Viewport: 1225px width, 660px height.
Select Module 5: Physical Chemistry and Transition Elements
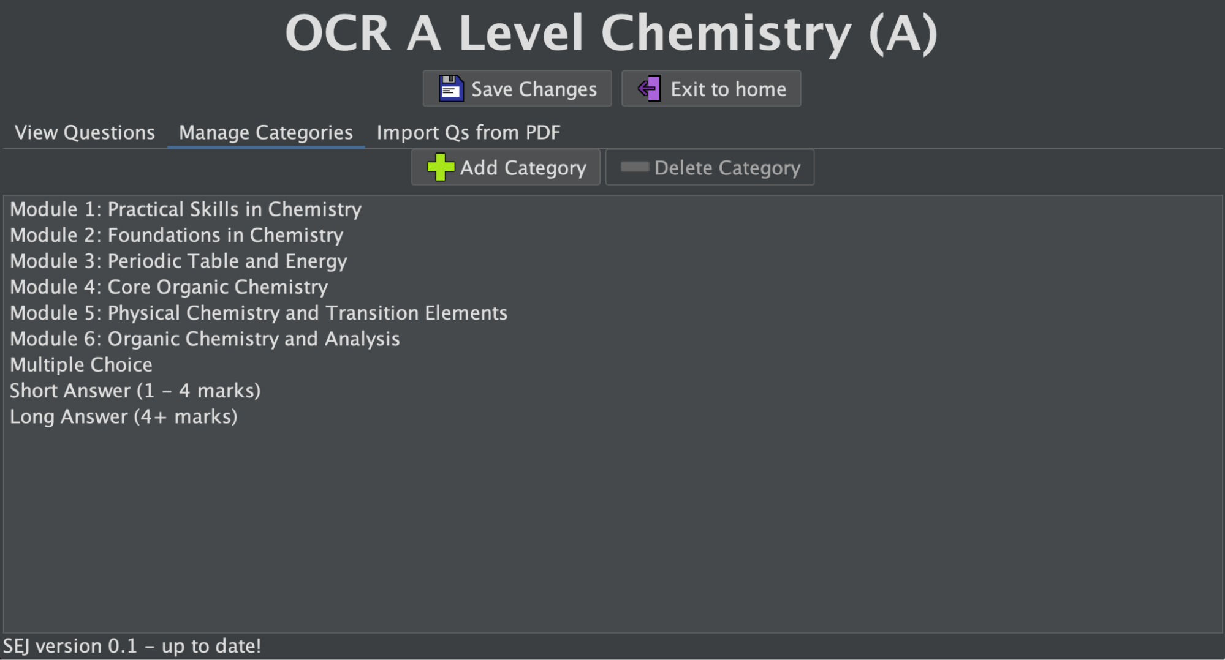259,313
